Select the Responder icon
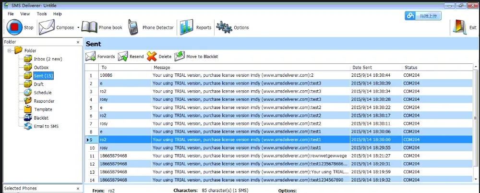The height and width of the screenshot is (193, 480). pos(28,101)
